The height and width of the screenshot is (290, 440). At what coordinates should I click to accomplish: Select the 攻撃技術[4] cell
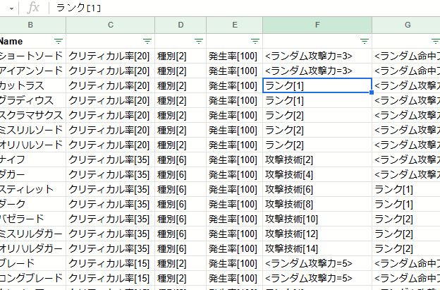317,174
